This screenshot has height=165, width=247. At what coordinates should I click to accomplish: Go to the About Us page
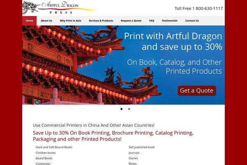47,21
